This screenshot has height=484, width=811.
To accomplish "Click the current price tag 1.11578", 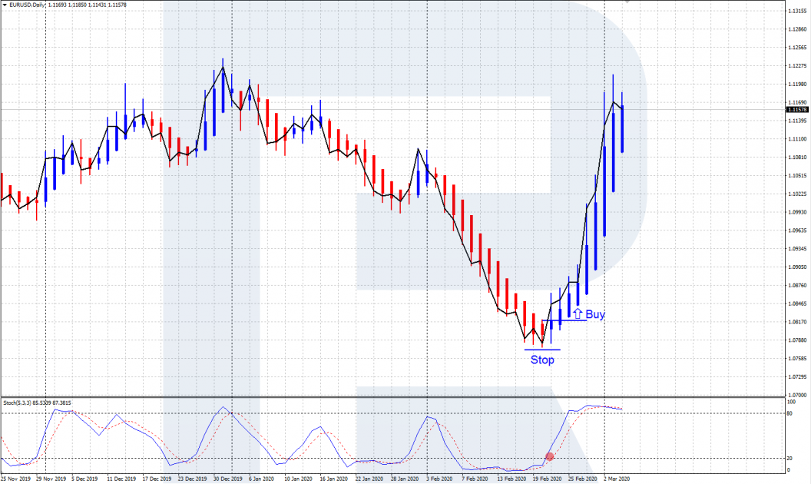I will pyautogui.click(x=796, y=110).
